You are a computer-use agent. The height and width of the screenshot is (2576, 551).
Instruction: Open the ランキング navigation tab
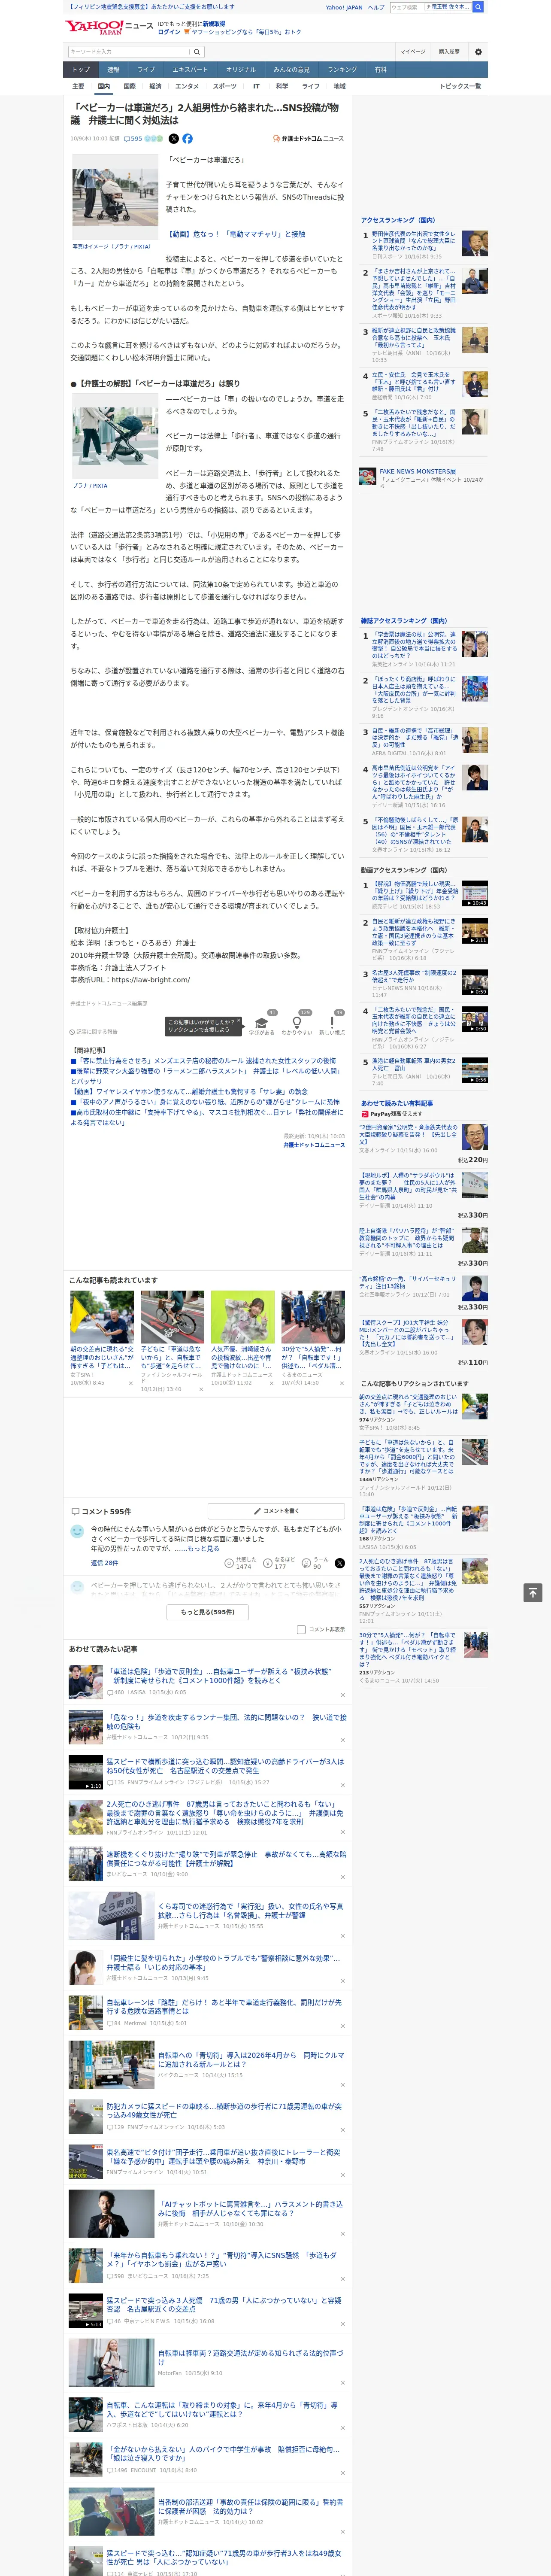tap(342, 70)
